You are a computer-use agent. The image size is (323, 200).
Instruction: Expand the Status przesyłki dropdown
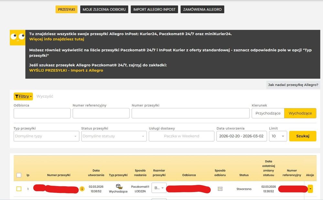(114, 136)
